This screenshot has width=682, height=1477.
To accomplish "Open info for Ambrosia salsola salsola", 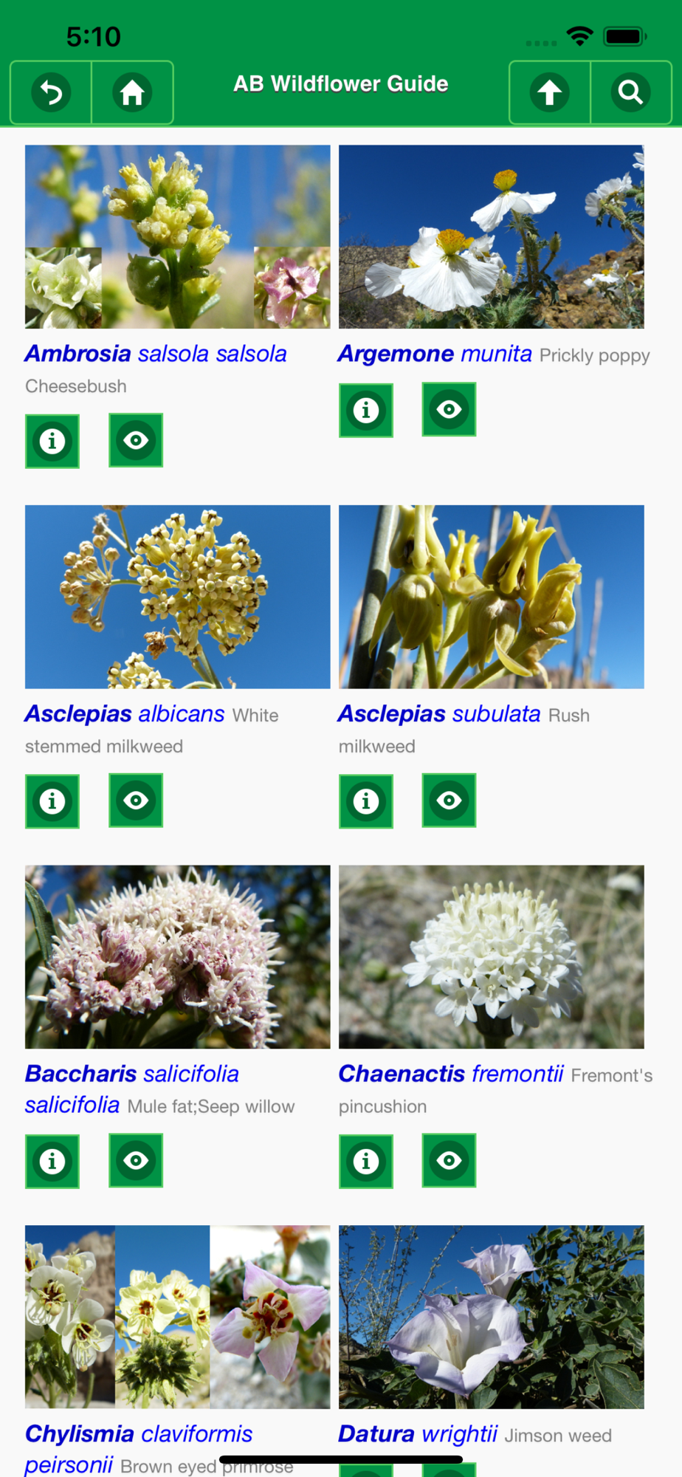I will (x=52, y=441).
